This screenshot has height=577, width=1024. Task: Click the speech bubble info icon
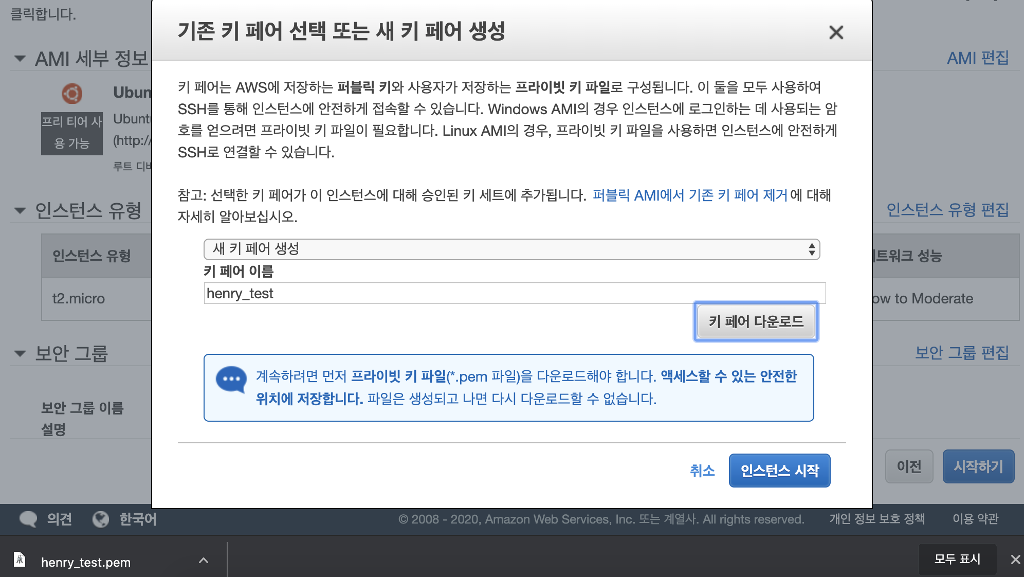(231, 380)
